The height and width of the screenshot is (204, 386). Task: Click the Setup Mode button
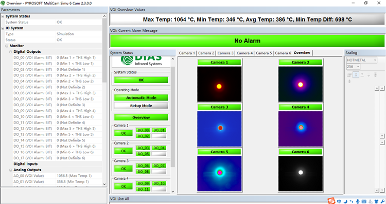point(141,106)
